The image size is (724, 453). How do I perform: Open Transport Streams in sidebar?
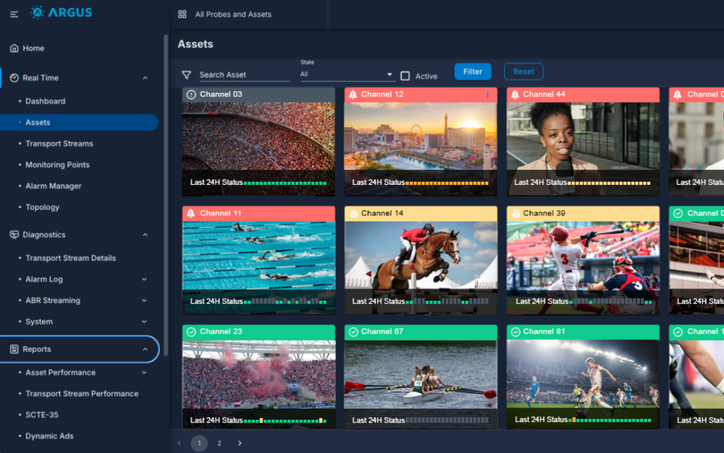(59, 144)
